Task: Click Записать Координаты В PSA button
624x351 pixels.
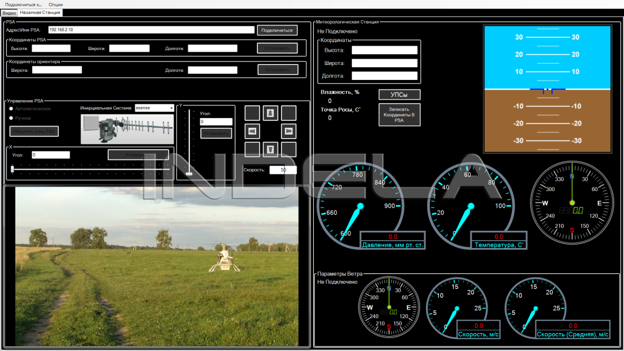Action: pyautogui.click(x=399, y=115)
